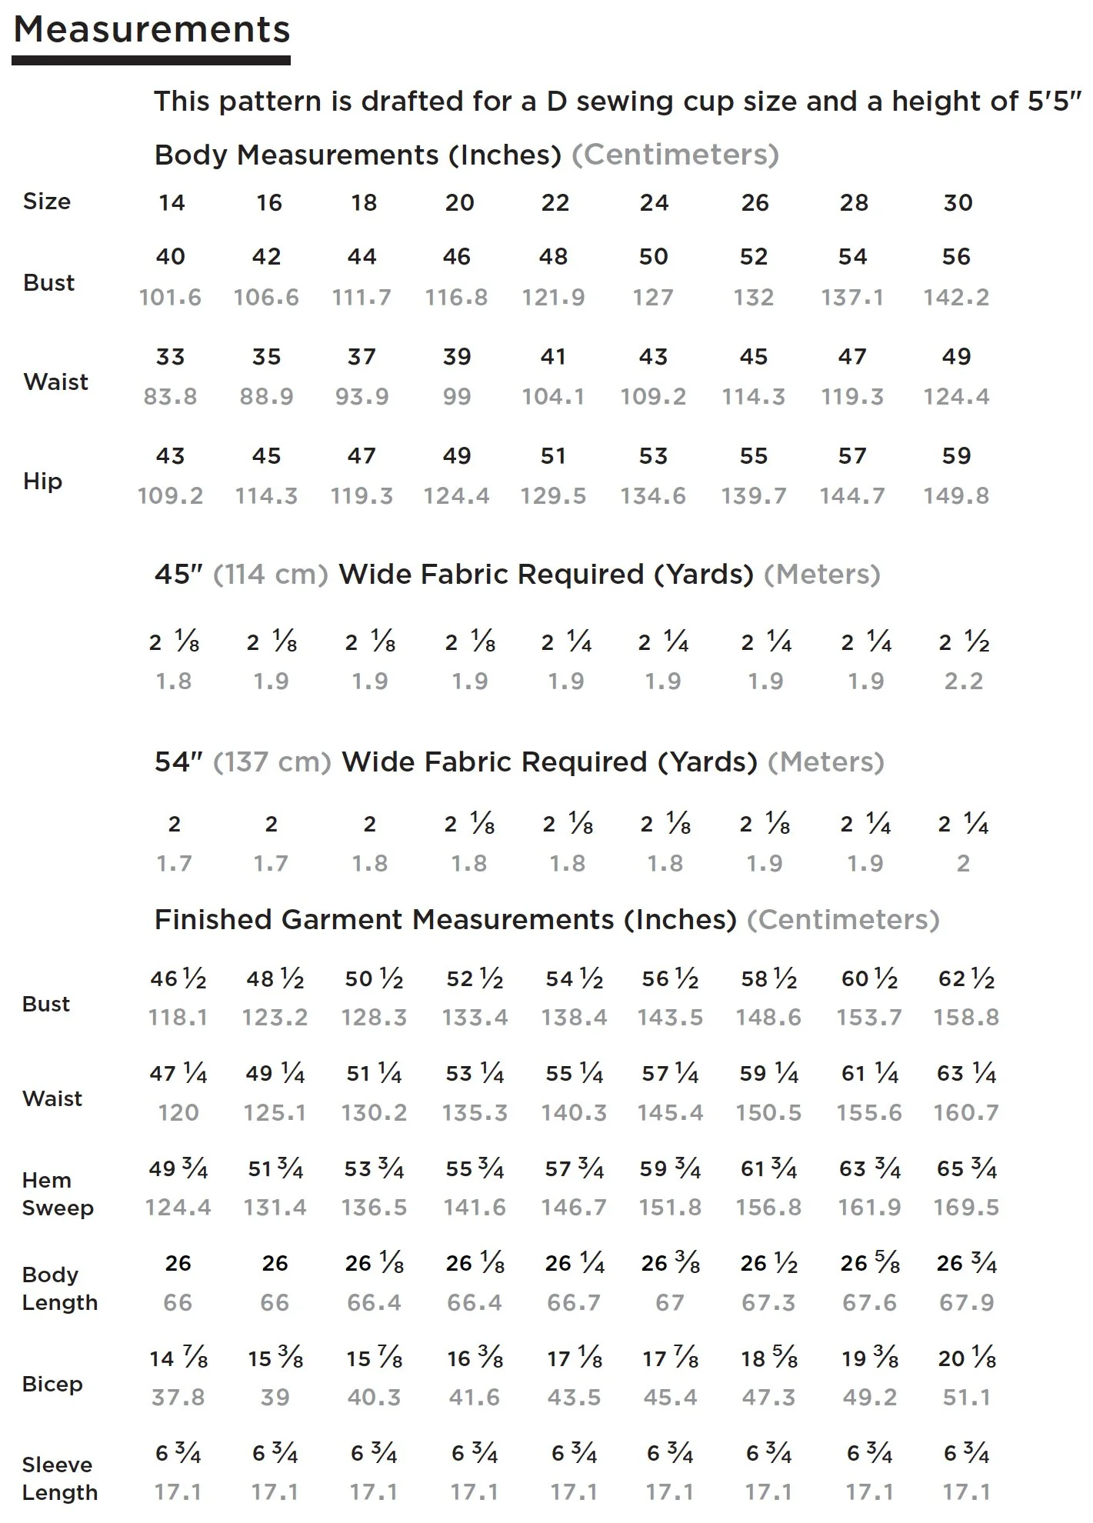Image resolution: width=1093 pixels, height=1523 pixels.
Task: Click the hem sweep value 169.5
Action: tap(966, 1207)
